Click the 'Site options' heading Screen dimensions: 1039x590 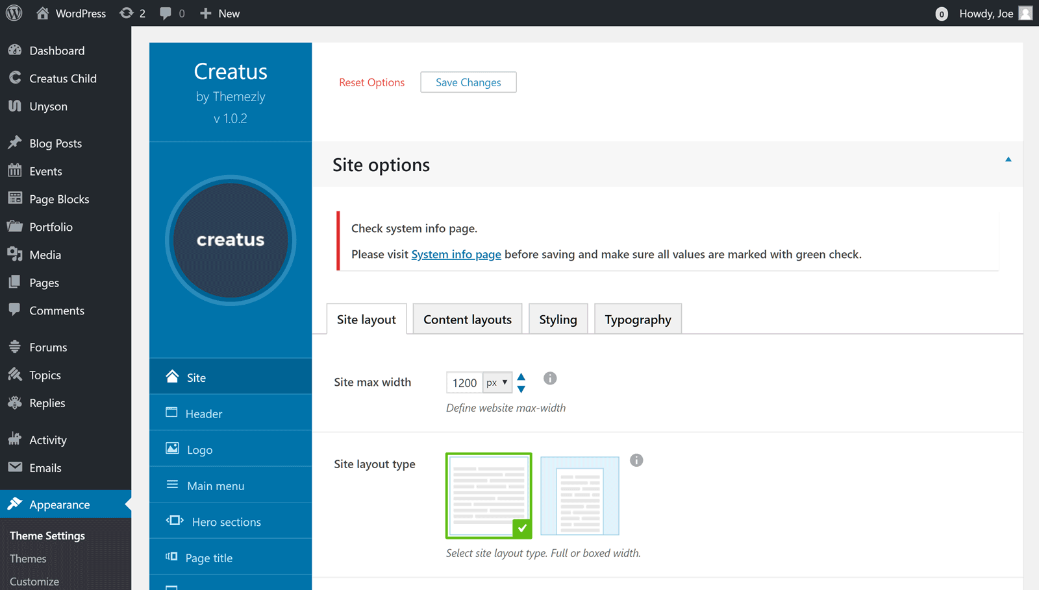(x=381, y=165)
